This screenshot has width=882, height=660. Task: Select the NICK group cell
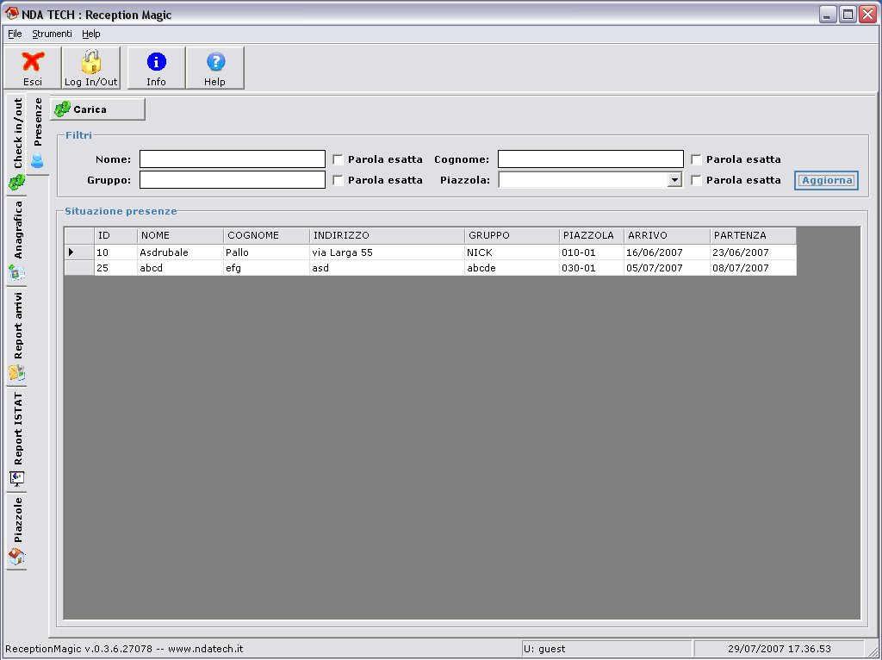512,252
